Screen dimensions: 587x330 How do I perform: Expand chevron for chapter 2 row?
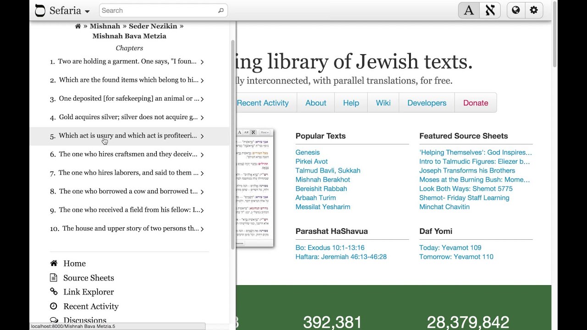tap(202, 80)
